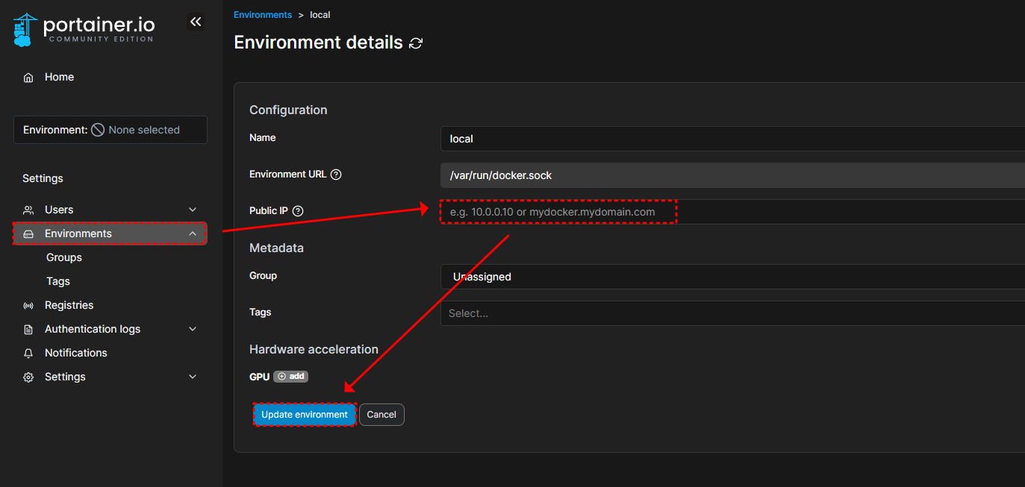Image resolution: width=1025 pixels, height=487 pixels.
Task: Click the Users people icon
Action: 28,210
